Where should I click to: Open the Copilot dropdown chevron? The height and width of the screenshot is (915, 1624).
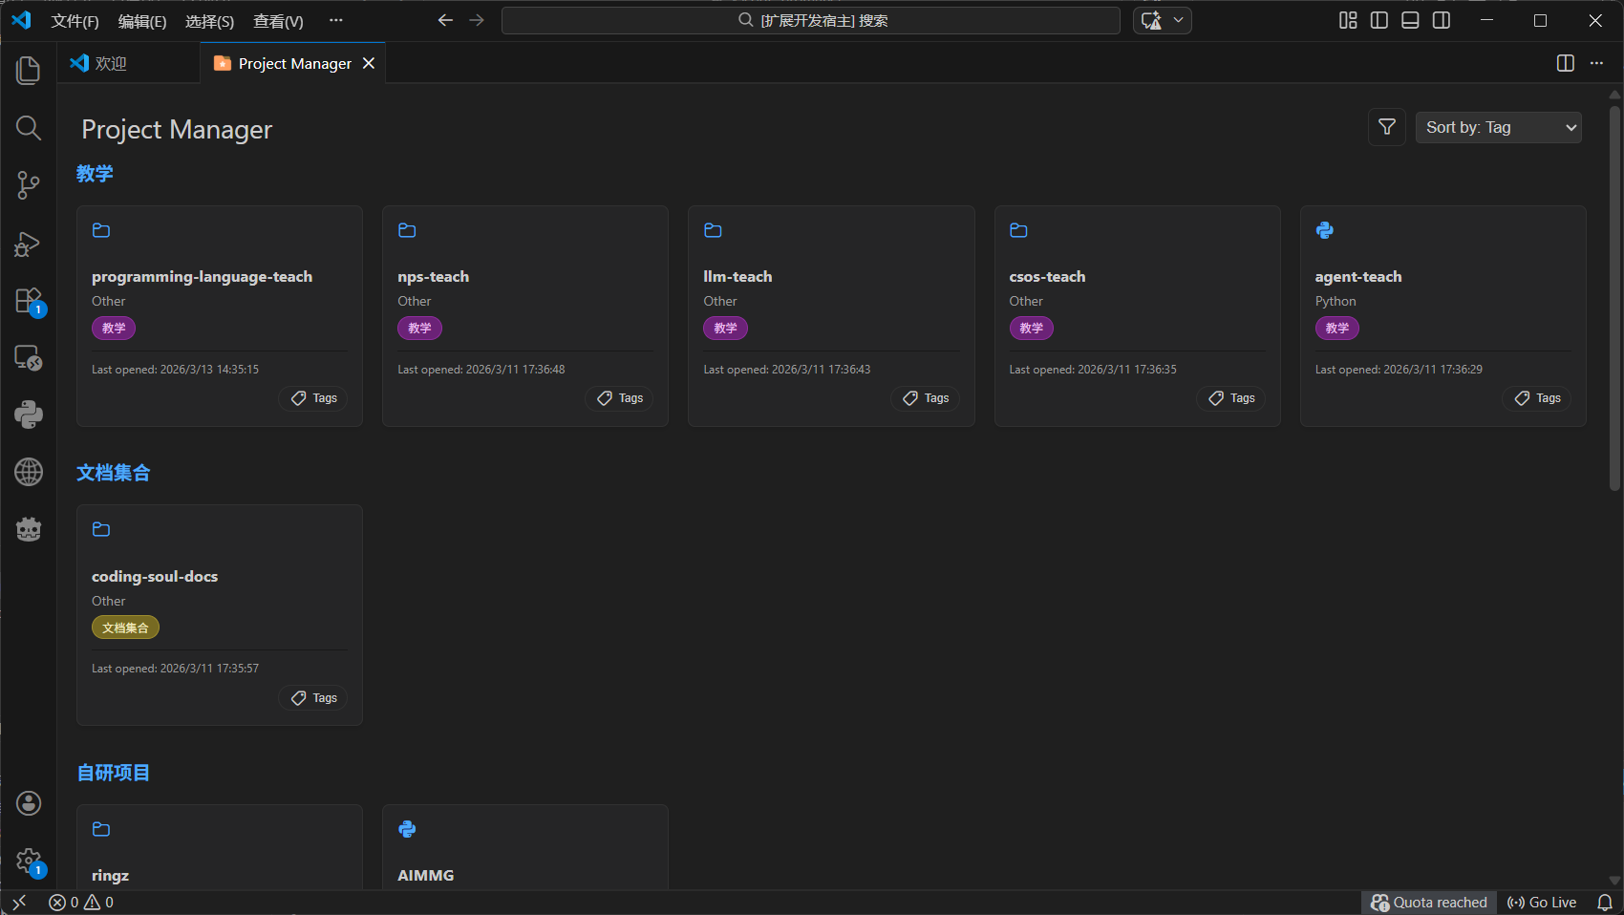pos(1179,20)
